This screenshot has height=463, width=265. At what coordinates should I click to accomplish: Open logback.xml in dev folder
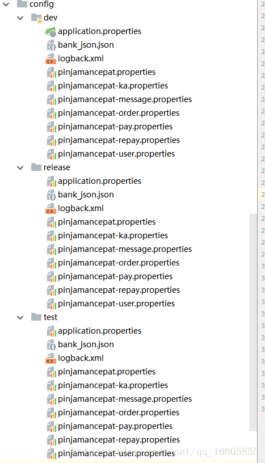pos(81,58)
